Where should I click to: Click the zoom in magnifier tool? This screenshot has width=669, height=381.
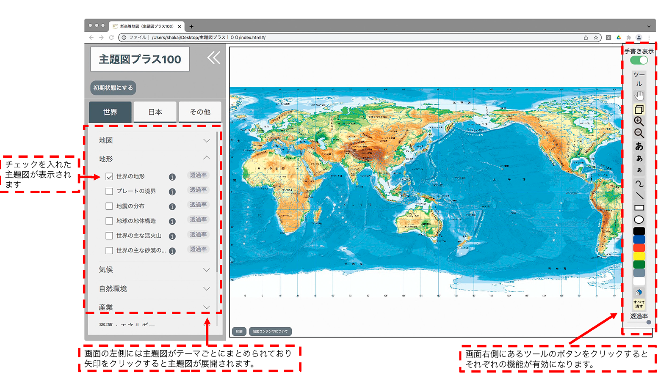(639, 121)
